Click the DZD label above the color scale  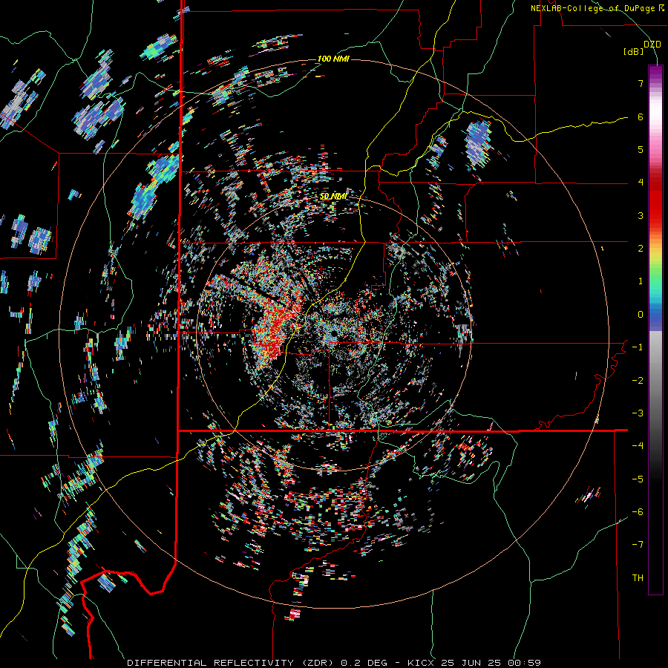point(652,45)
